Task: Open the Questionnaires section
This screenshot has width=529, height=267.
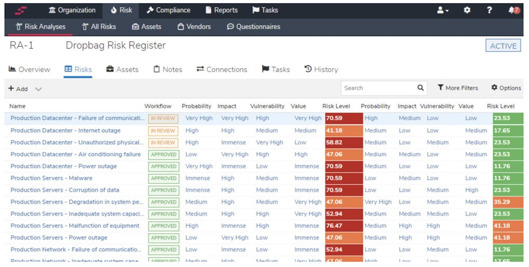Action: [253, 26]
